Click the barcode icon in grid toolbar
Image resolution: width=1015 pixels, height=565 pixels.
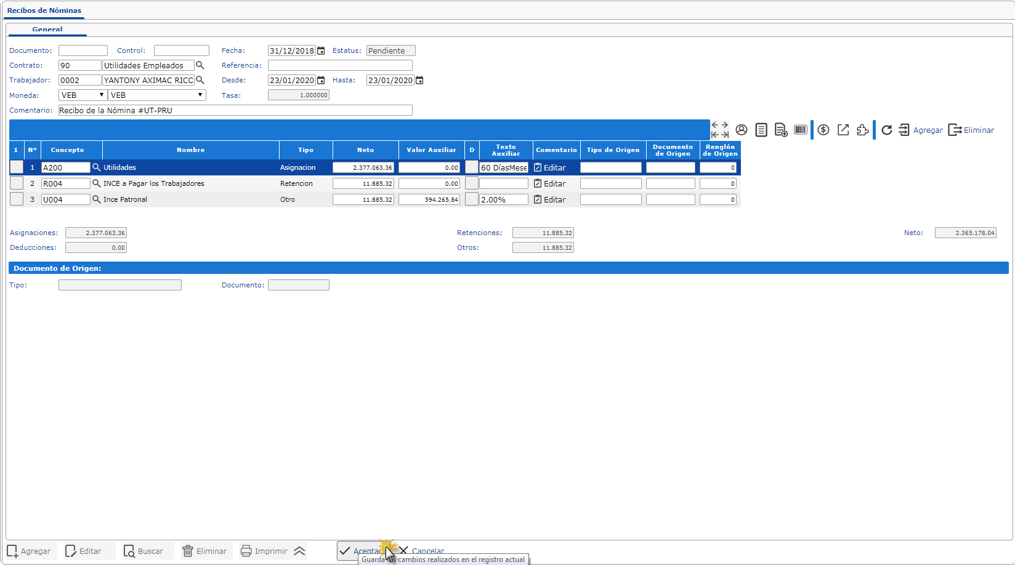pyautogui.click(x=801, y=130)
